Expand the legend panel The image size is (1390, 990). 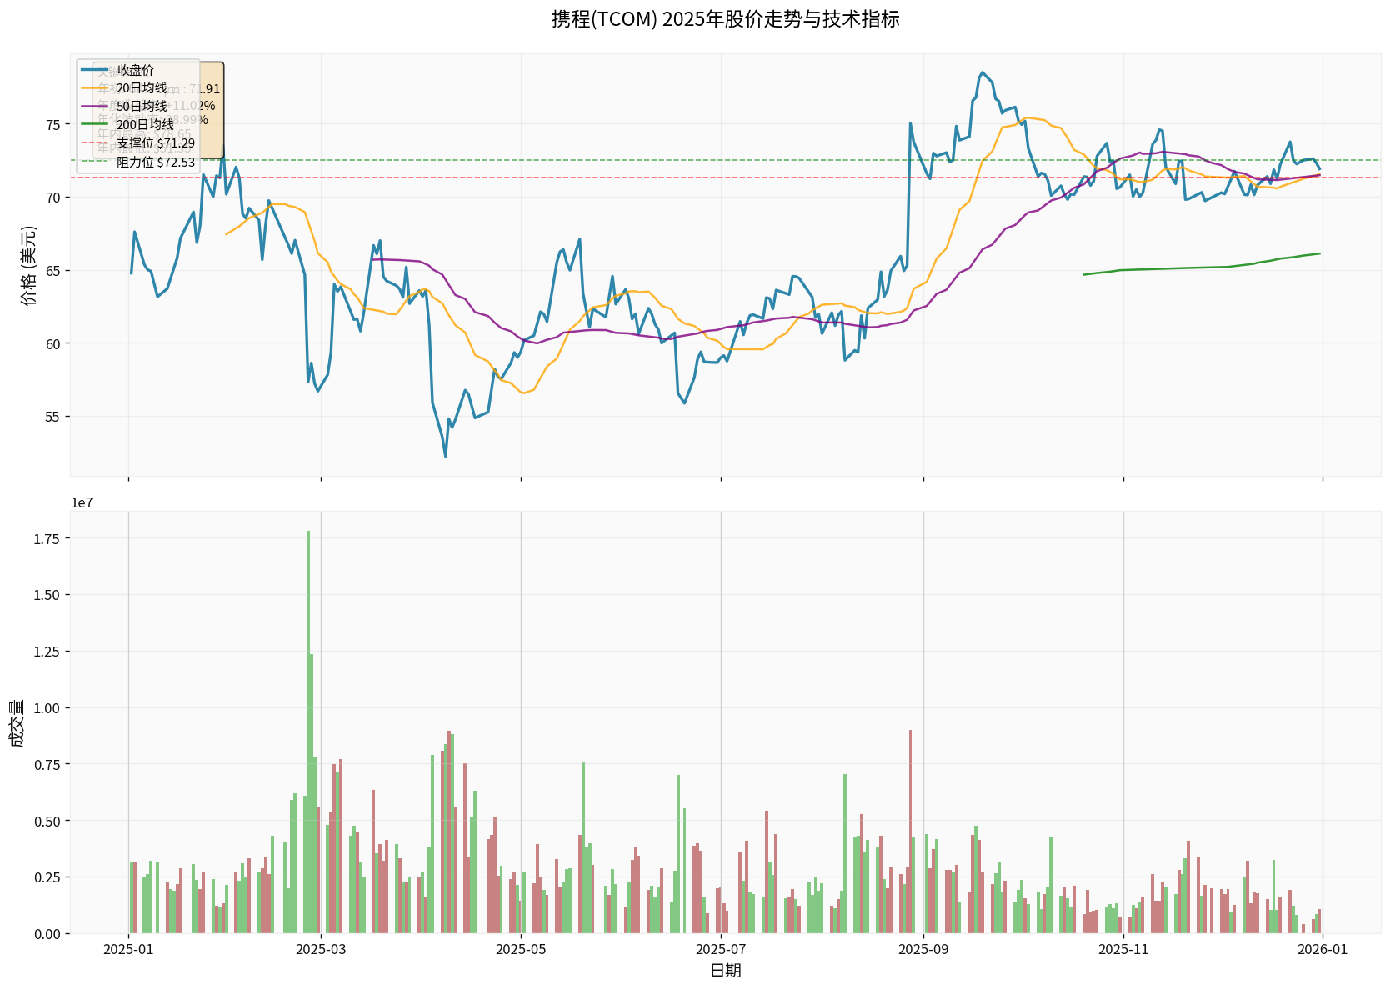137,117
